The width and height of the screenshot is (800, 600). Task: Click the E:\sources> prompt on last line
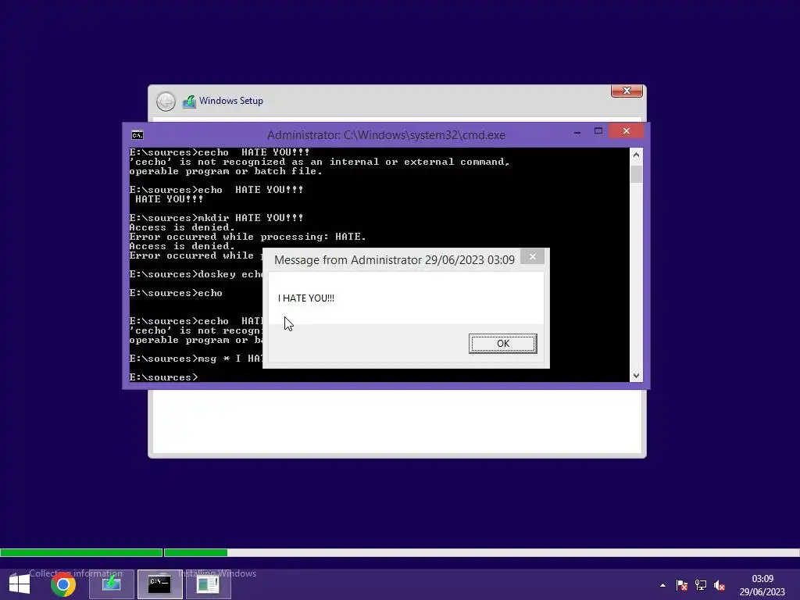click(x=163, y=377)
